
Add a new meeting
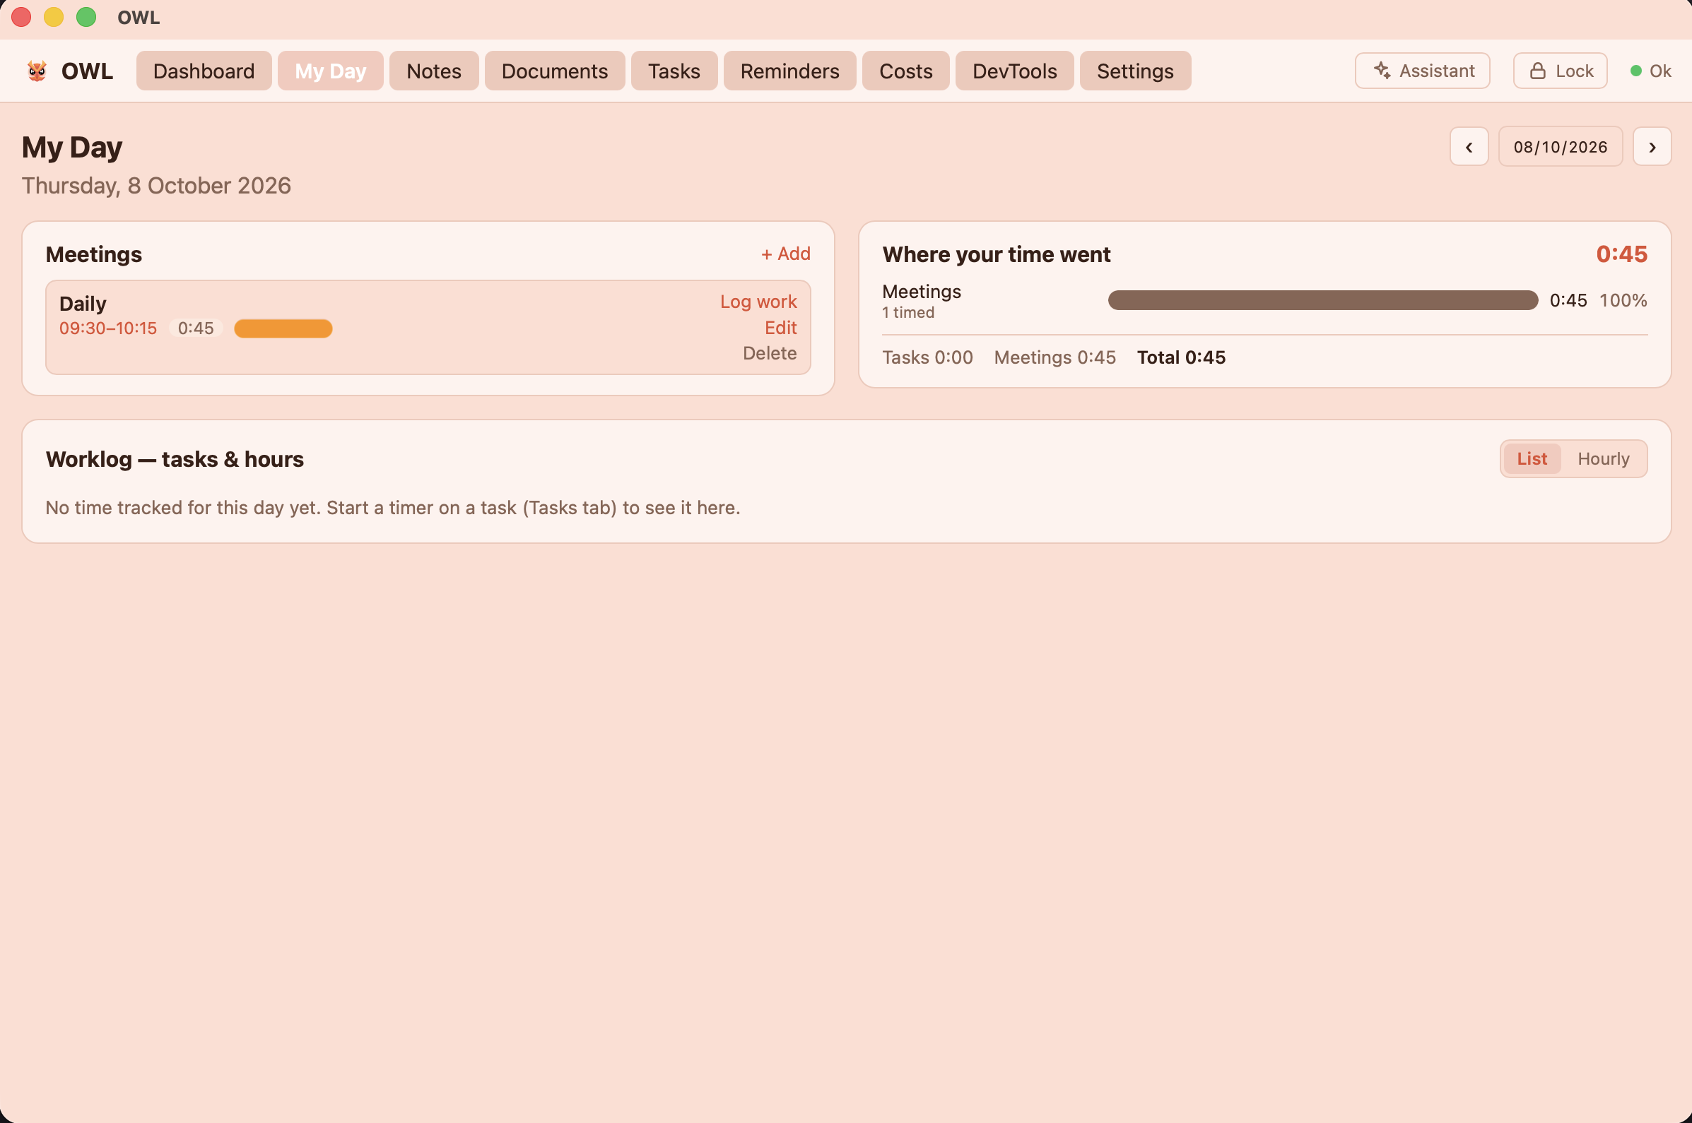pyautogui.click(x=785, y=254)
